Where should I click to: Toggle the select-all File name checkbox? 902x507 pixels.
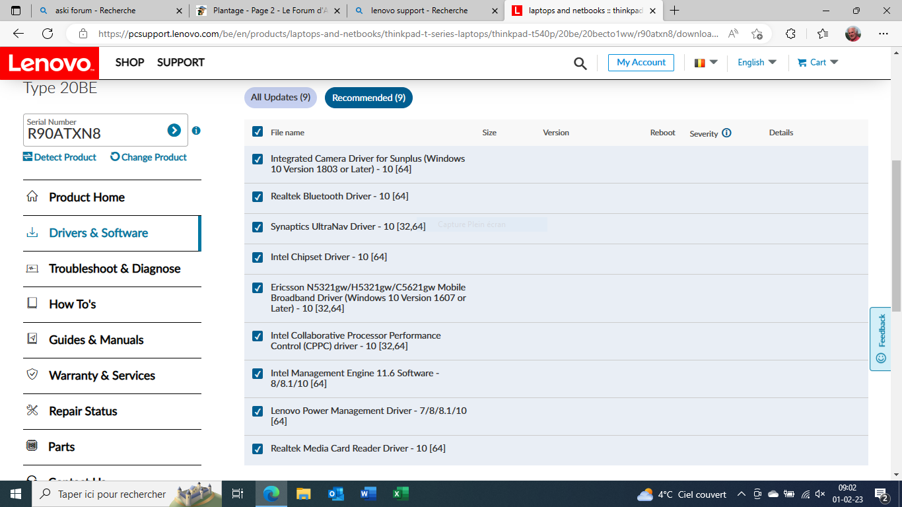pos(258,132)
